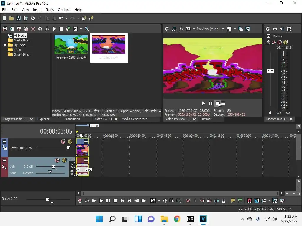Toggle Loop Playback in timeline transport

click(87, 201)
